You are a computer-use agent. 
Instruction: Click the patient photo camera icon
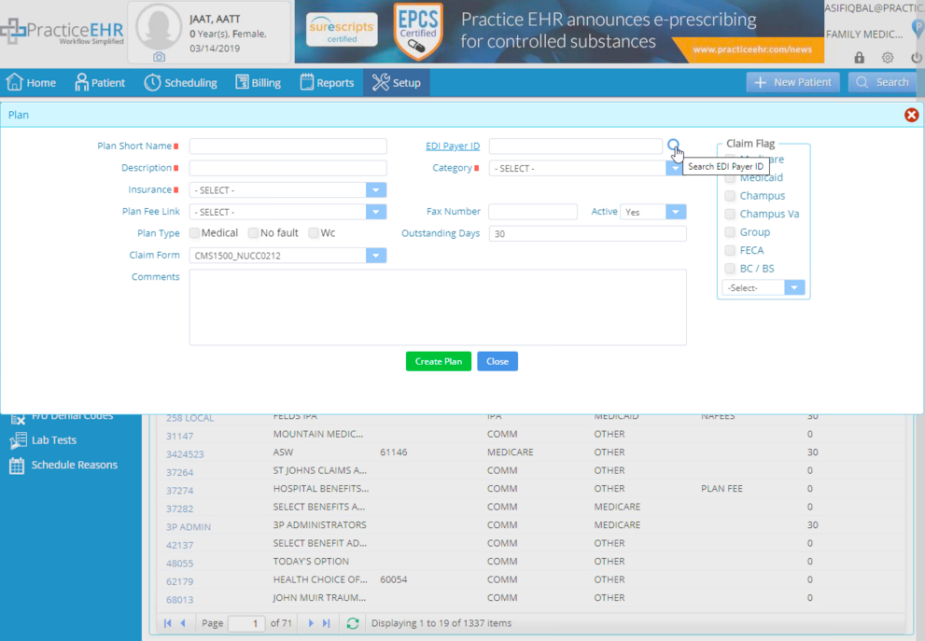159,57
